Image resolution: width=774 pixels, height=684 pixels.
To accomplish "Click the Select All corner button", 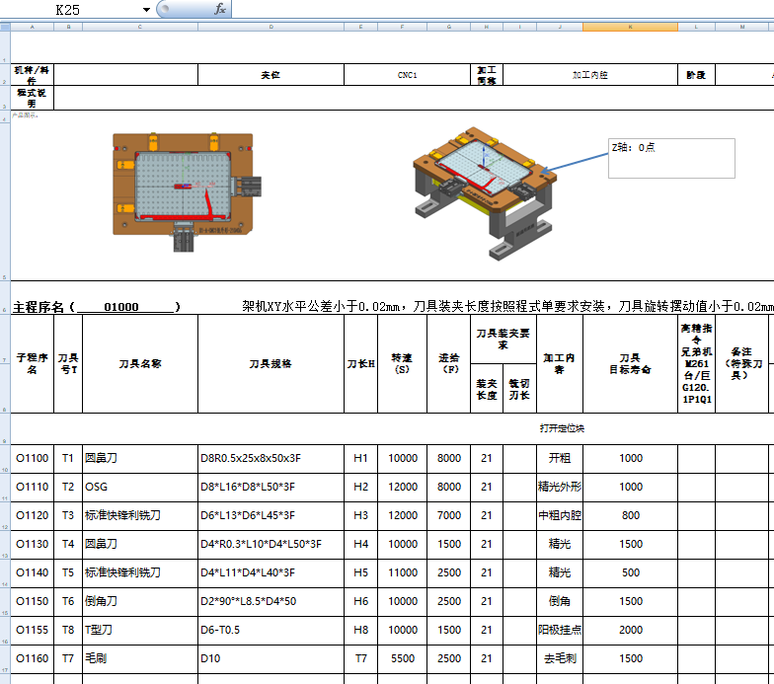I will [5, 27].
